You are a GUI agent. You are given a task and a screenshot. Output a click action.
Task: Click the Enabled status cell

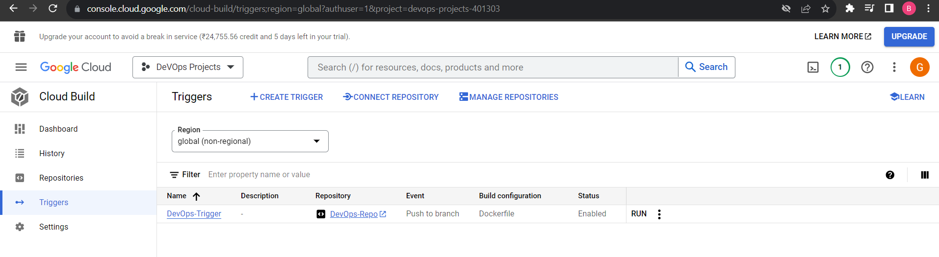point(592,214)
